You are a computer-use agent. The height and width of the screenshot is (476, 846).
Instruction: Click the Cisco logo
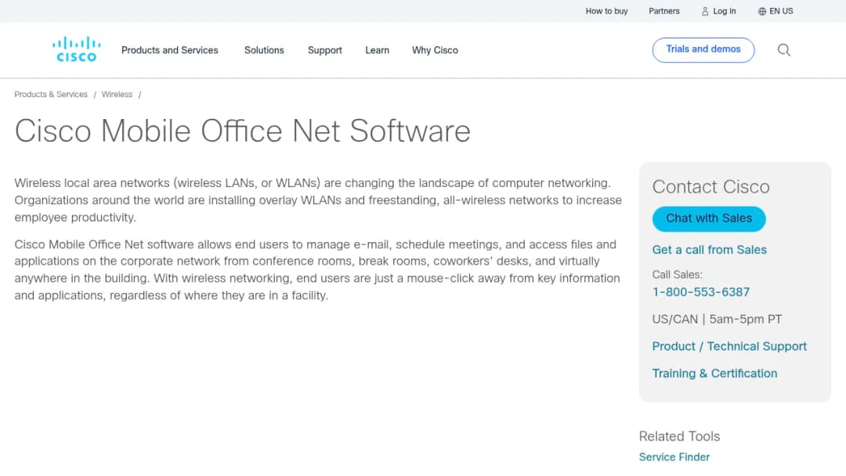pyautogui.click(x=76, y=49)
